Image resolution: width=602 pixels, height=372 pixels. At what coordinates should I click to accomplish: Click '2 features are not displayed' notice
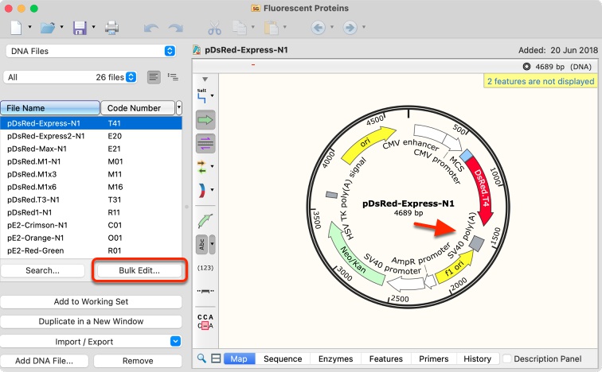coord(541,81)
